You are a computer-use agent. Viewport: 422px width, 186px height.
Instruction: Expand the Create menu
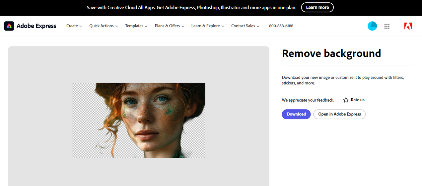74,26
